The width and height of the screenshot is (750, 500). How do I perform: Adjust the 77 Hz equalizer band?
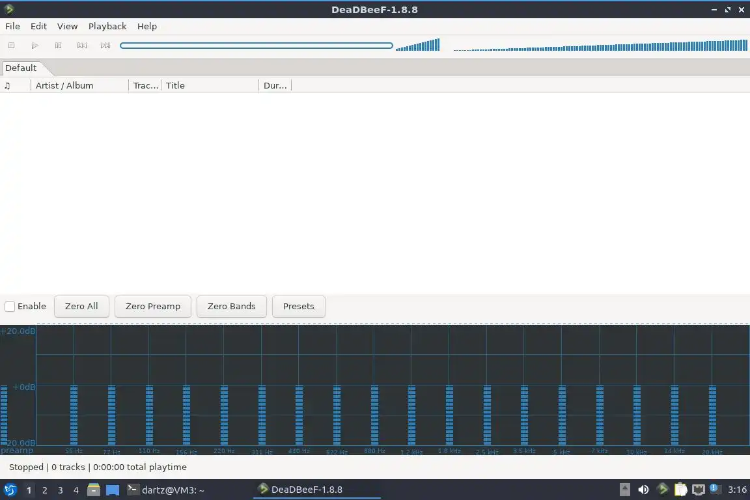pyautogui.click(x=111, y=415)
